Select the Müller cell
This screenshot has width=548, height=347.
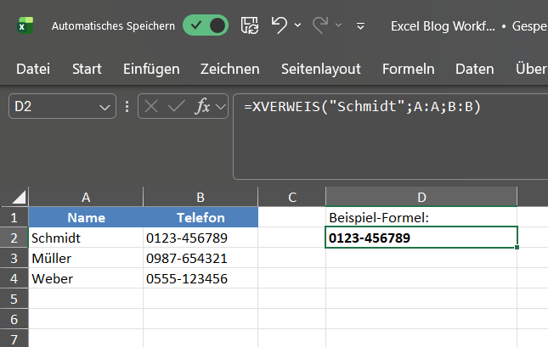(x=86, y=258)
